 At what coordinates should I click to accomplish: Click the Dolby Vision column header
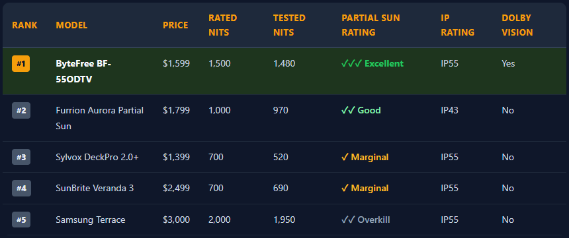517,25
